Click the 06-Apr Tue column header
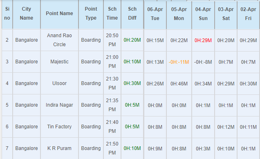This screenshot has width=260, height=159. (155, 14)
